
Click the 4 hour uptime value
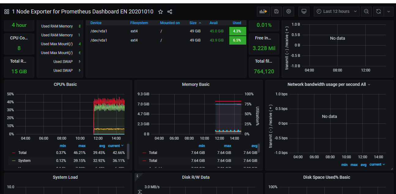click(19, 25)
